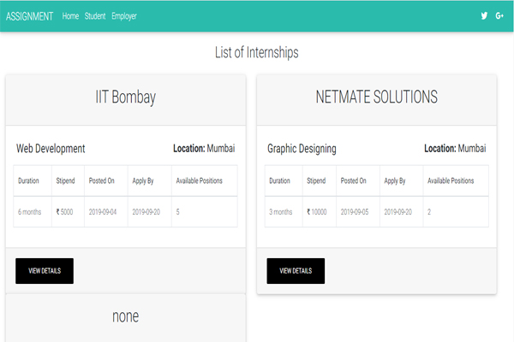Click the 2019-09-05 posted date cell
Image resolution: width=514 pixels, height=342 pixels.
(x=358, y=212)
